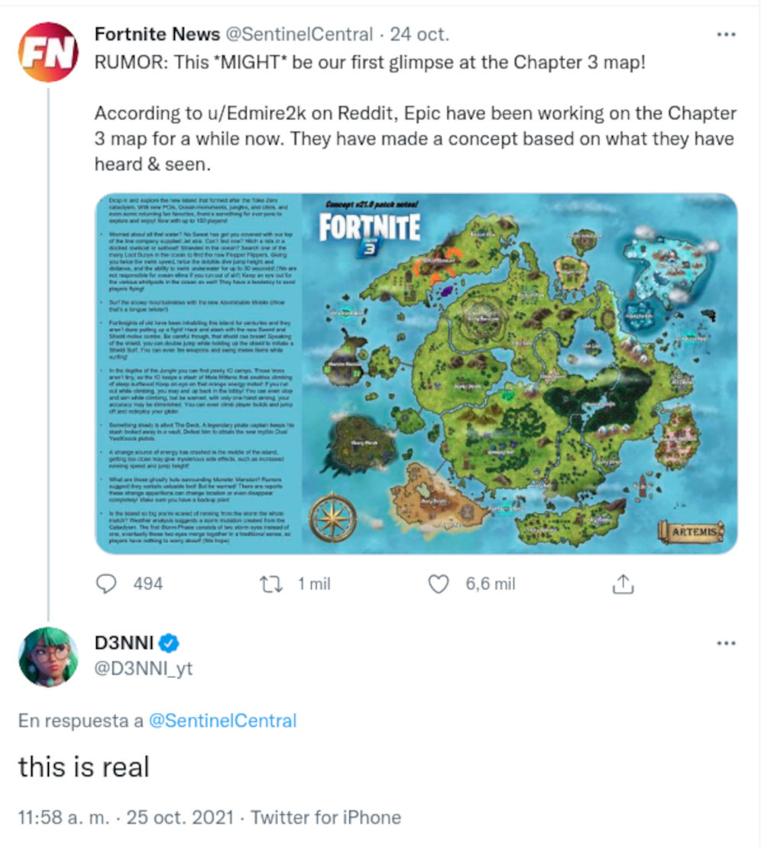
Task: Click the reply icon under Fortnite News tweet
Action: pyautogui.click(x=105, y=584)
